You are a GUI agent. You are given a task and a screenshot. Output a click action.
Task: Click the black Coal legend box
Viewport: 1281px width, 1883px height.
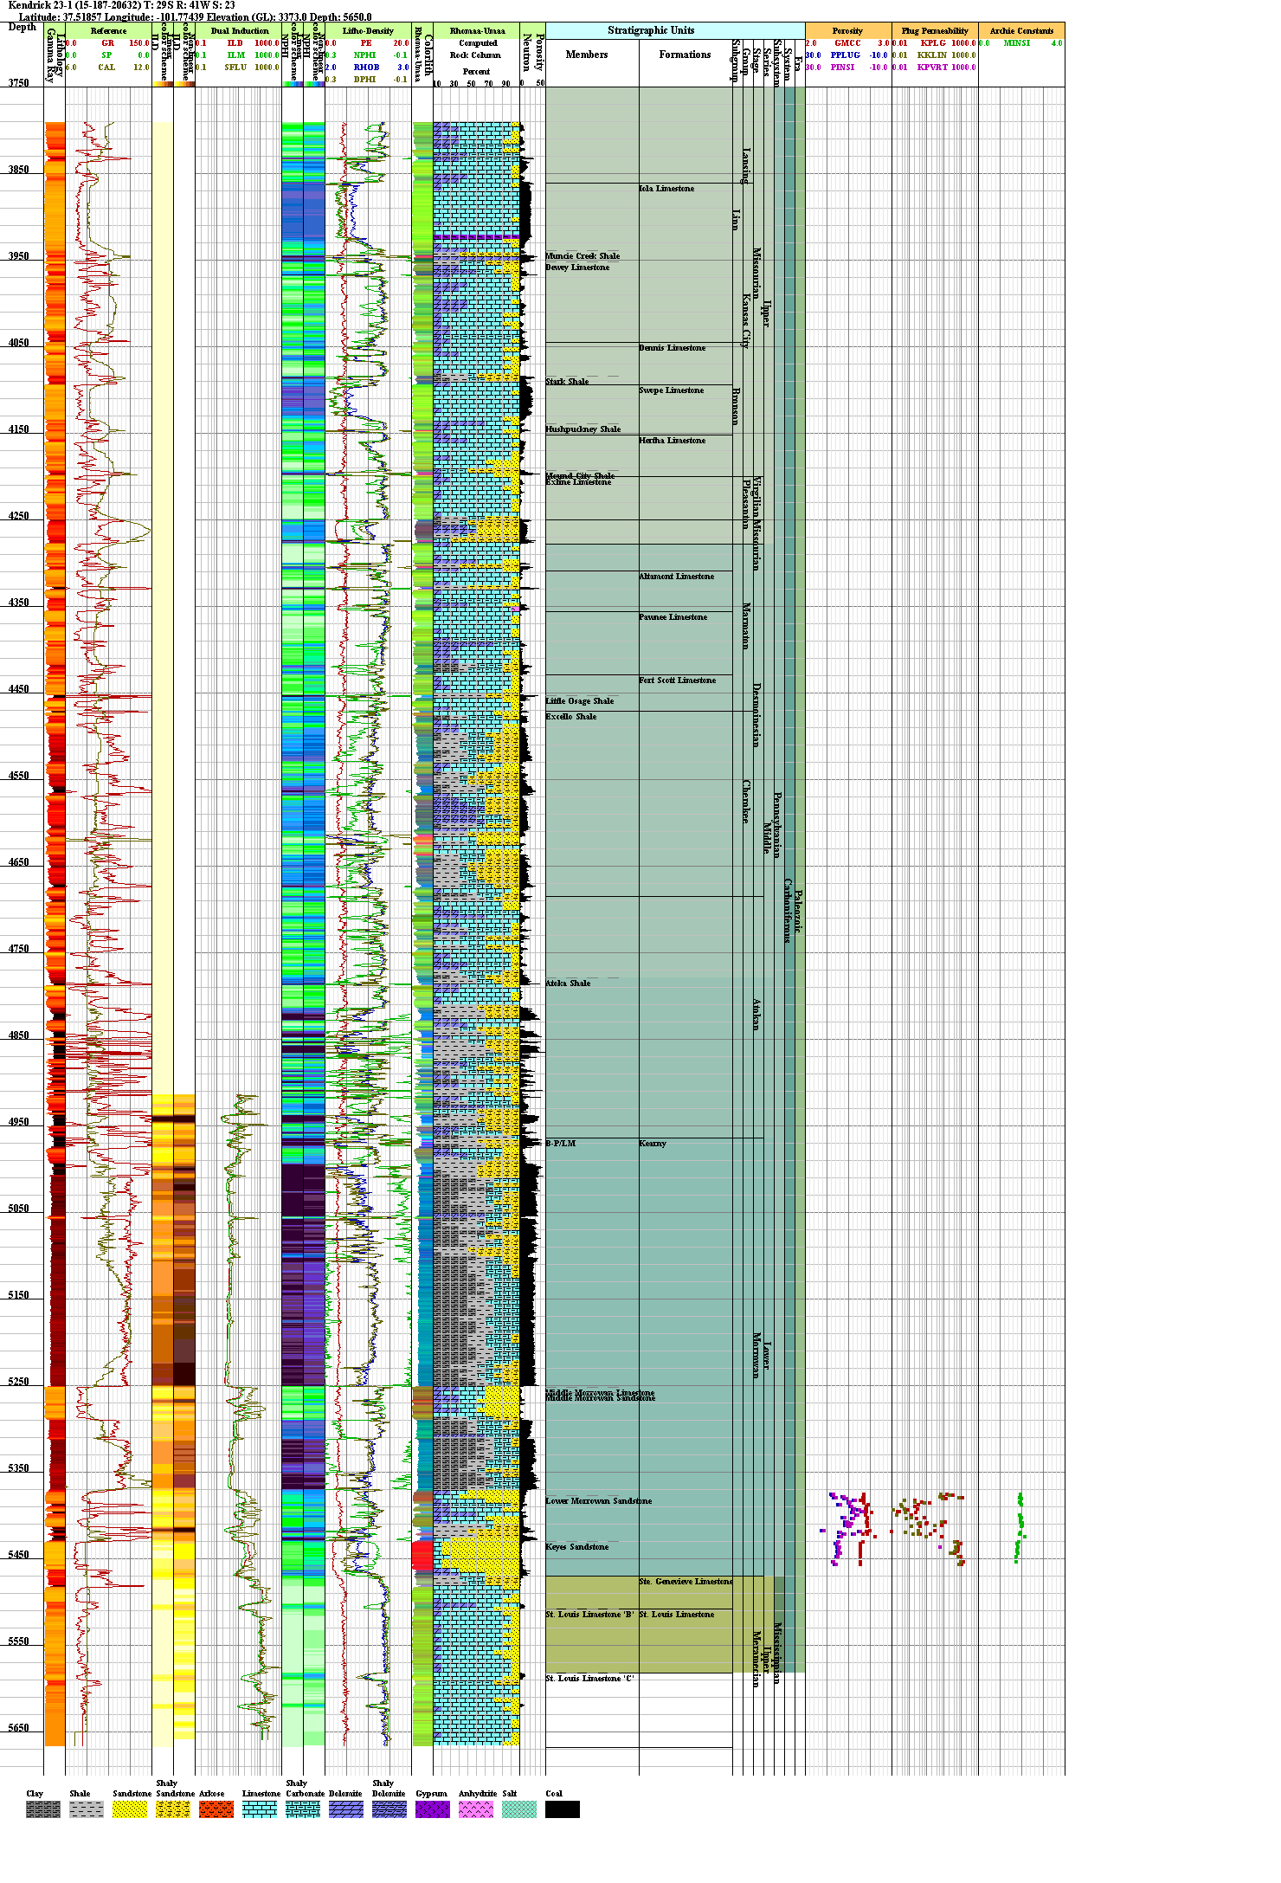click(563, 1809)
